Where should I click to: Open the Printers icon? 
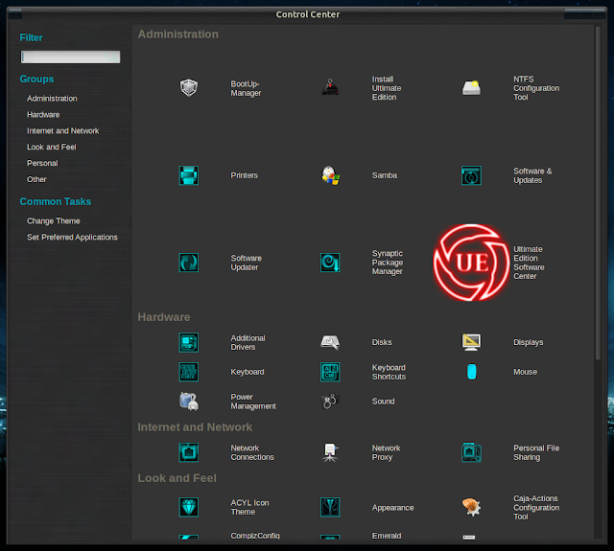tap(188, 175)
